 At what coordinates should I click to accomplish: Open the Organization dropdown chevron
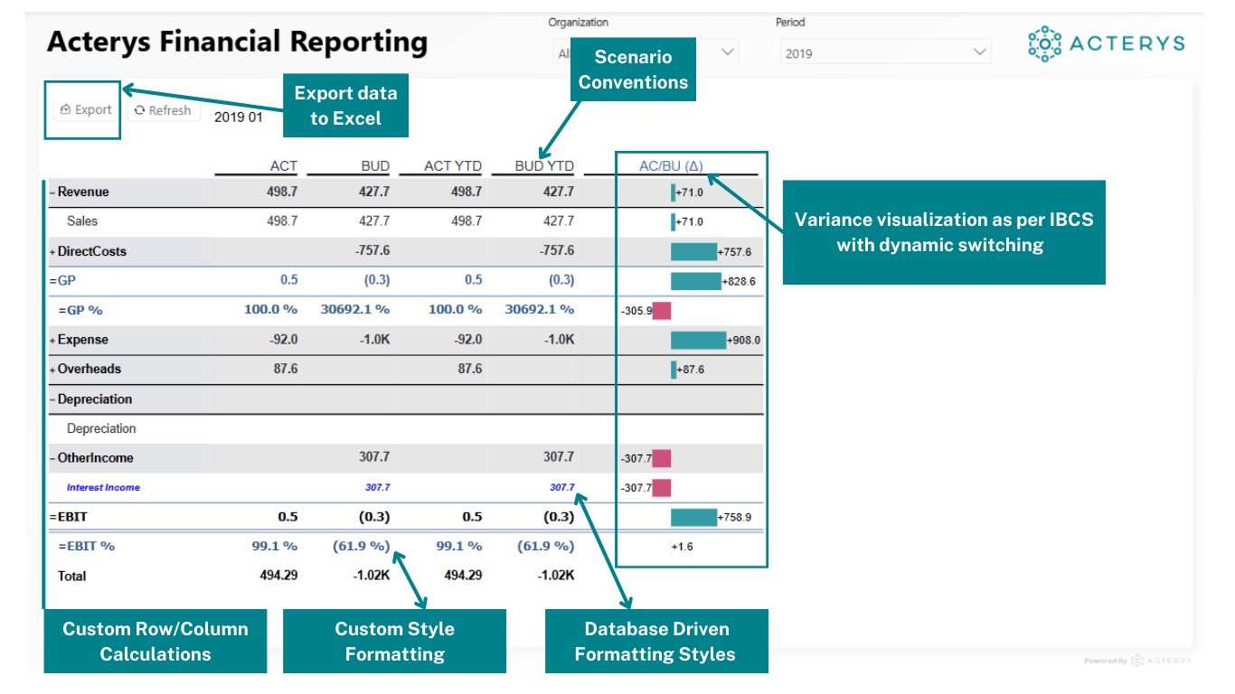click(x=728, y=52)
